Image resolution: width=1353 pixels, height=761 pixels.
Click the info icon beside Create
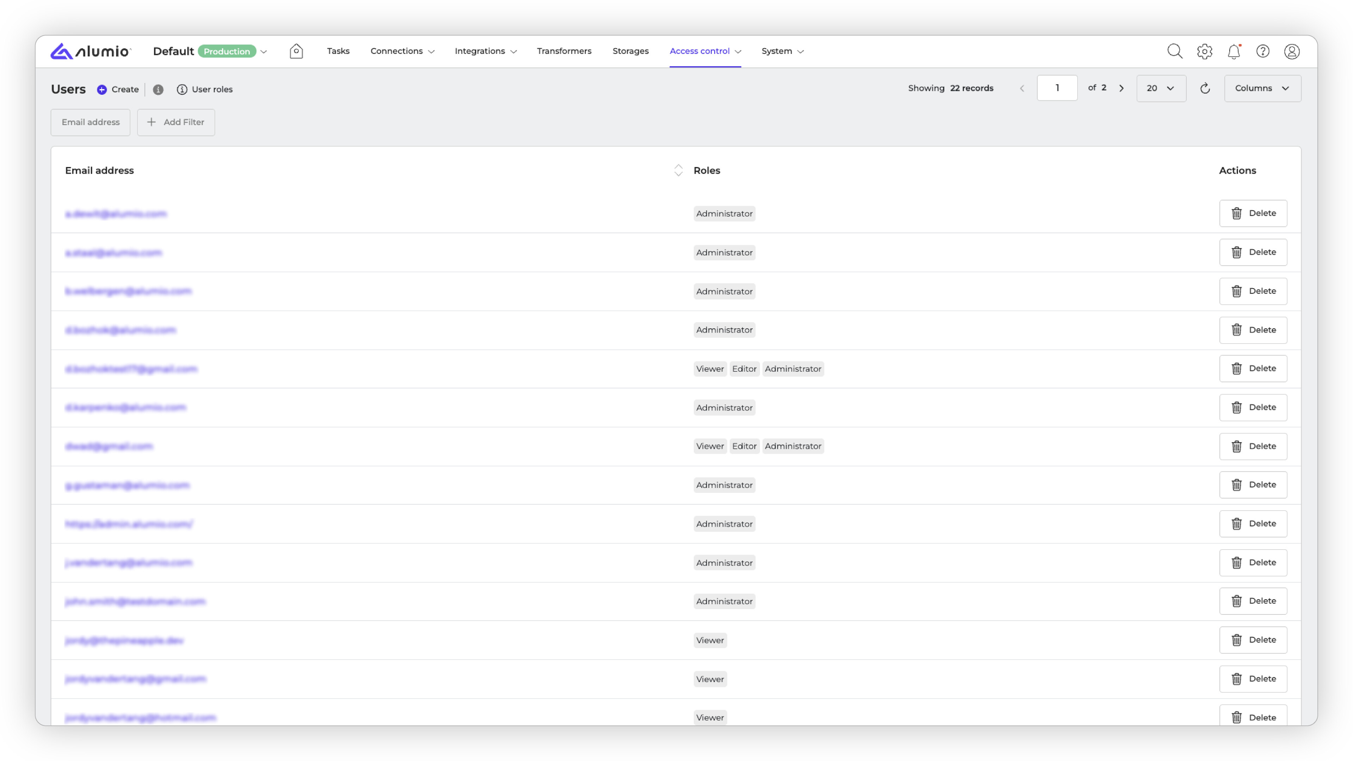158,89
